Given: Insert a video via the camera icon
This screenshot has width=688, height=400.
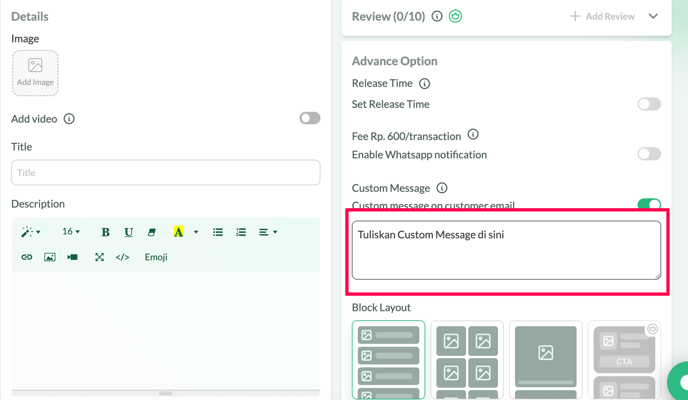Looking at the screenshot, I should pos(73,257).
